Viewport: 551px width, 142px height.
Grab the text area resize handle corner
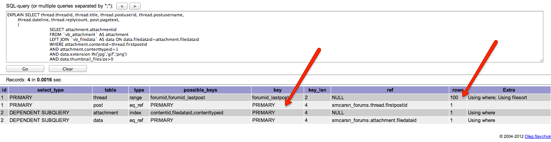click(x=541, y=60)
